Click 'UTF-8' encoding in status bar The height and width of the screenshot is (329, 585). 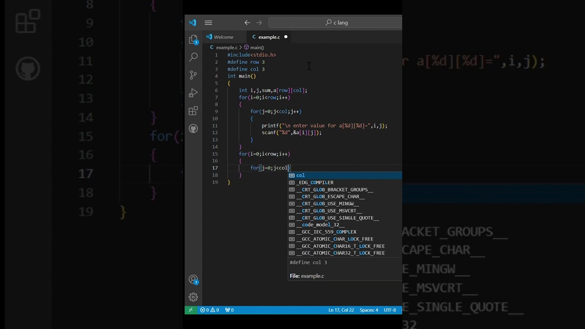[x=390, y=310]
